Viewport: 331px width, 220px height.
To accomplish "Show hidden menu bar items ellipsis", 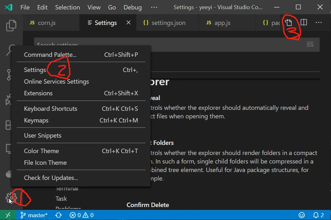I will [154, 7].
